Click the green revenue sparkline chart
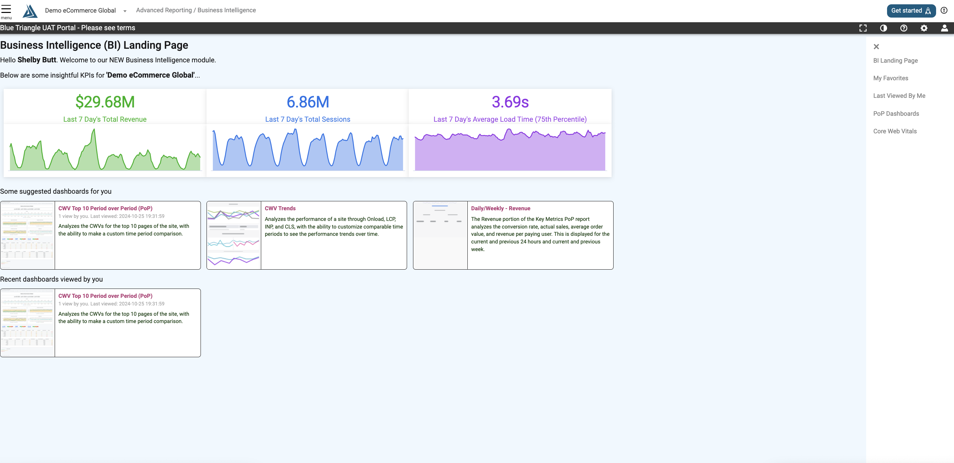 point(105,150)
